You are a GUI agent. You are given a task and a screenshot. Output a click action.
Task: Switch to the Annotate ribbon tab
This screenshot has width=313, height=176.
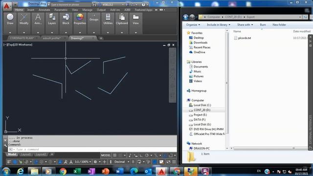point(45,10)
